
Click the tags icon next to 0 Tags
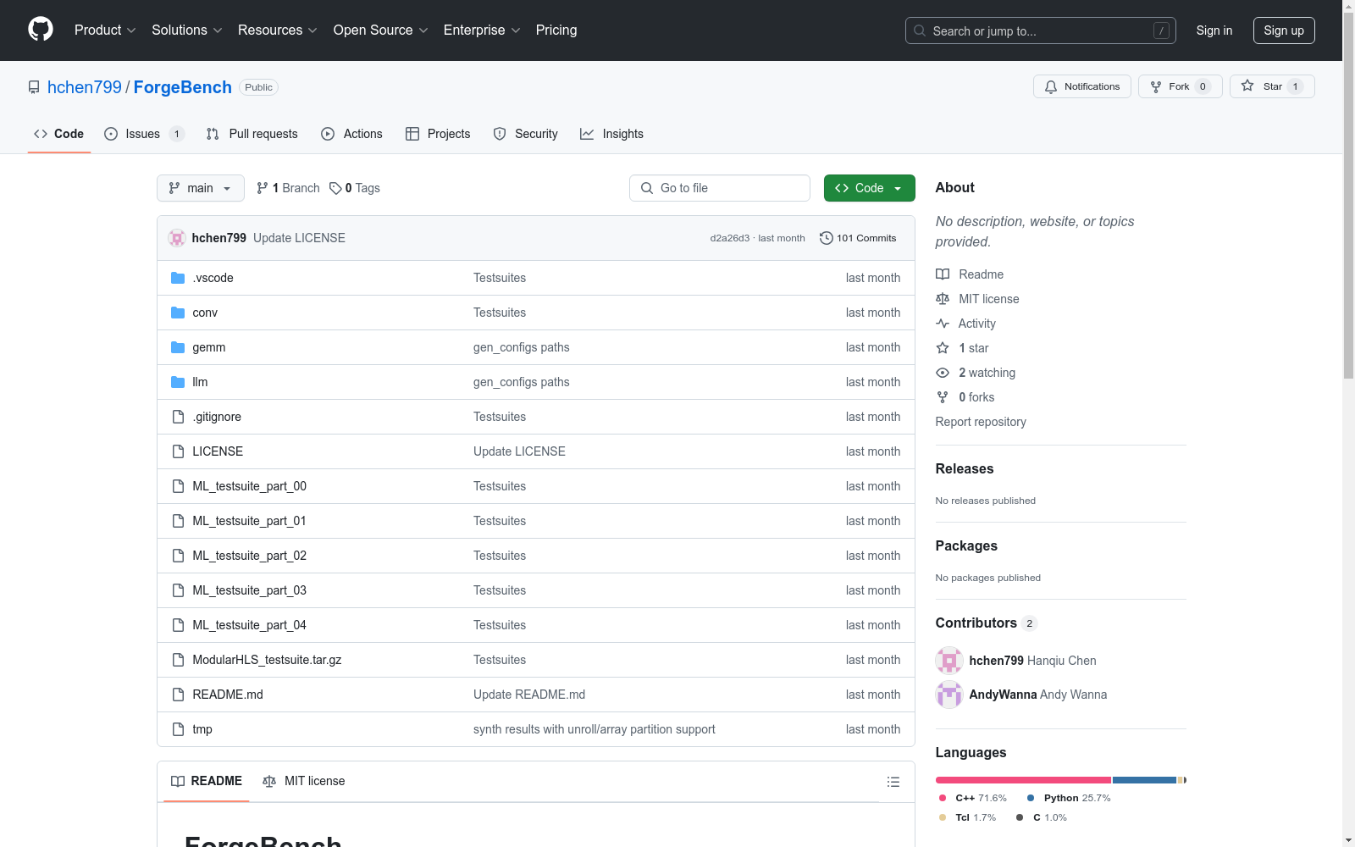(x=335, y=188)
